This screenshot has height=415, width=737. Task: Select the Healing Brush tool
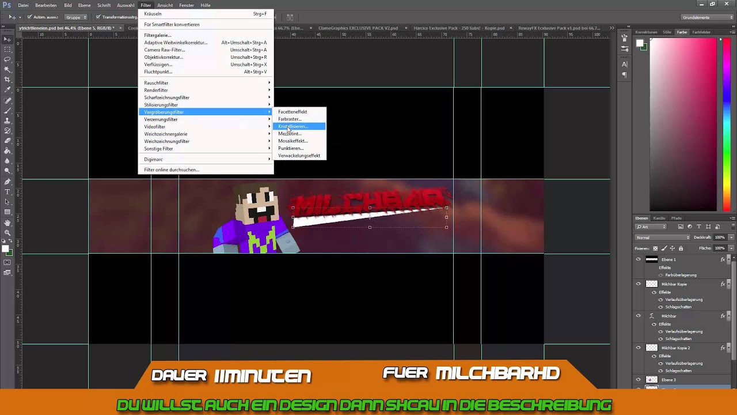pos(7,100)
